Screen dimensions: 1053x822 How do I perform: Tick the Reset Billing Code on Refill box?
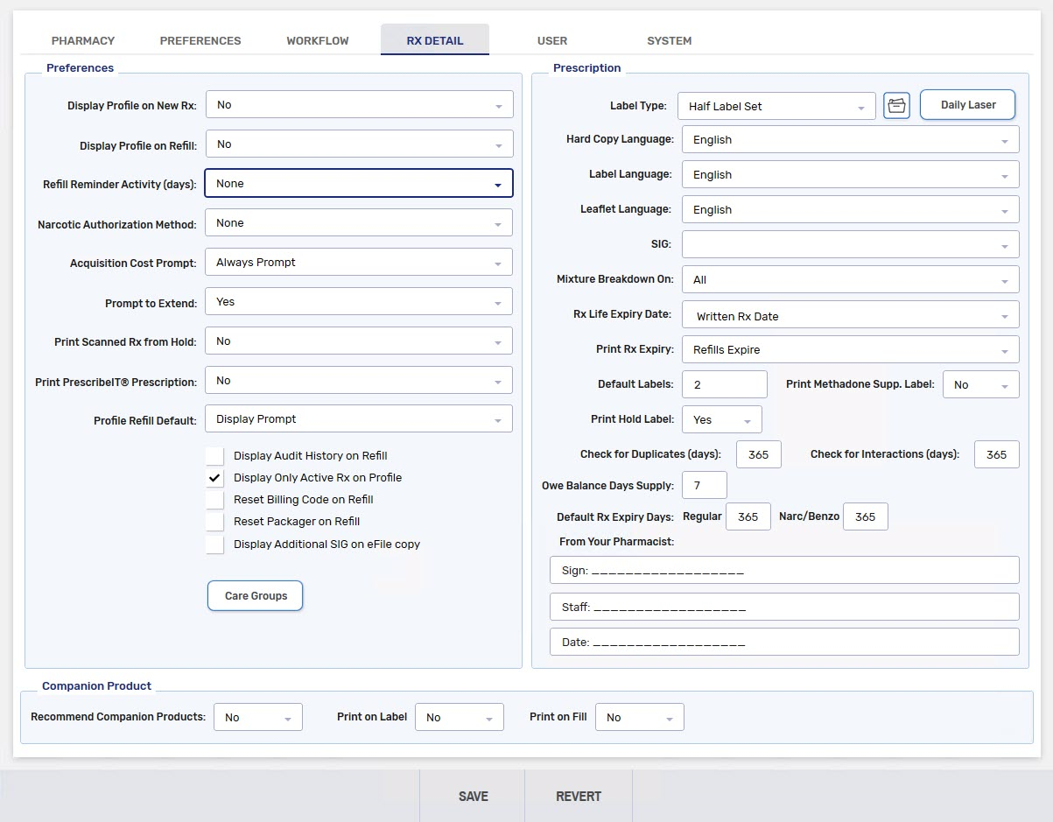(x=215, y=500)
